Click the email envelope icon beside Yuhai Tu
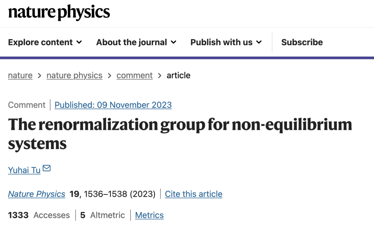The width and height of the screenshot is (374, 231). [x=46, y=169]
